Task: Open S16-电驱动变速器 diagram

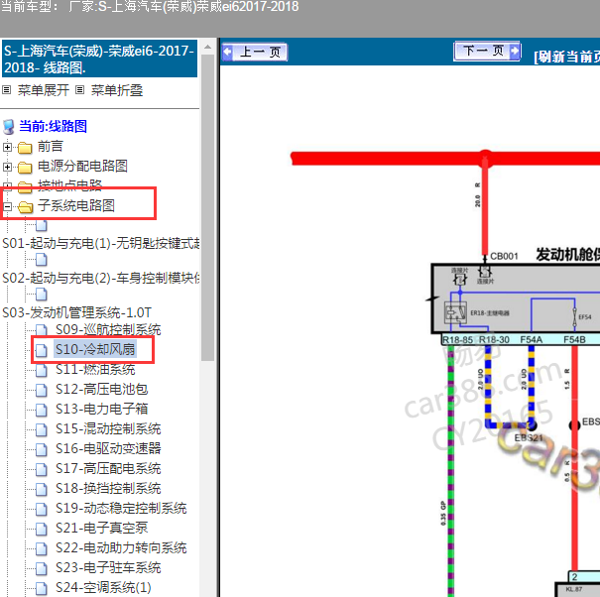Action: 108,448
